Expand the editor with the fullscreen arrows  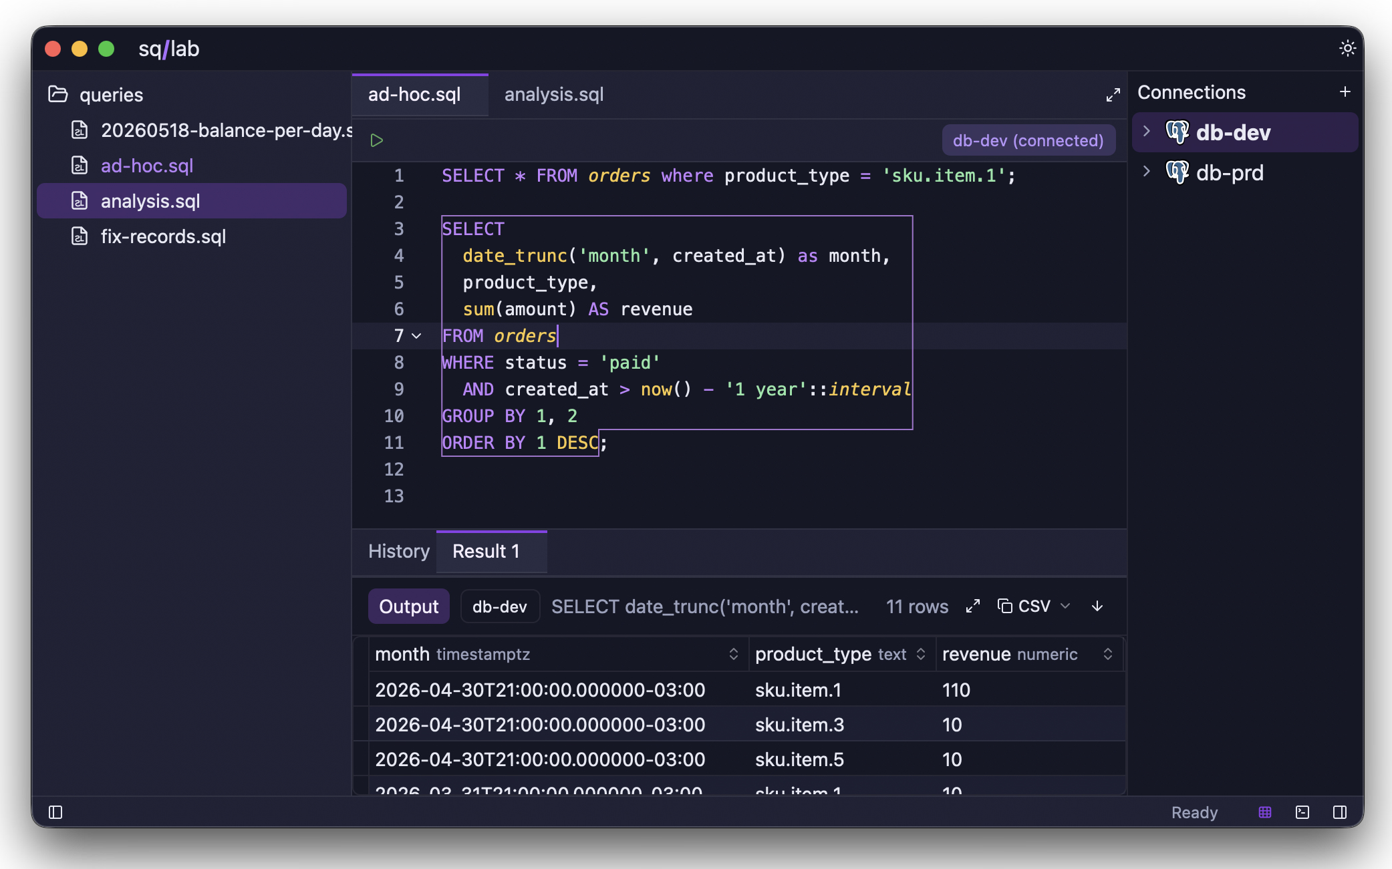pyautogui.click(x=1113, y=95)
